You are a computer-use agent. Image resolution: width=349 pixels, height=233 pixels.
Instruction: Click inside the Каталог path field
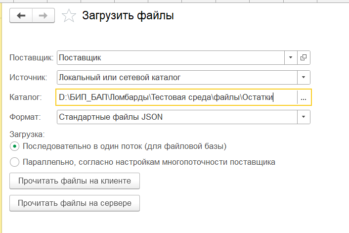point(177,97)
